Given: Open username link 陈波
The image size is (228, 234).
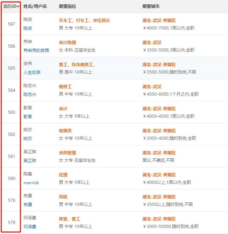Looking at the screenshot, I should [x=28, y=28].
